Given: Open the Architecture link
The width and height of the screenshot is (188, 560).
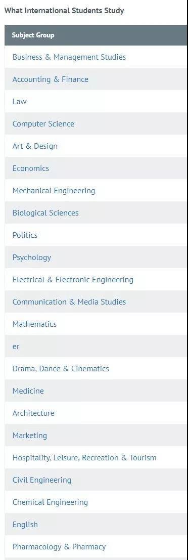Looking at the screenshot, I should click(33, 413).
